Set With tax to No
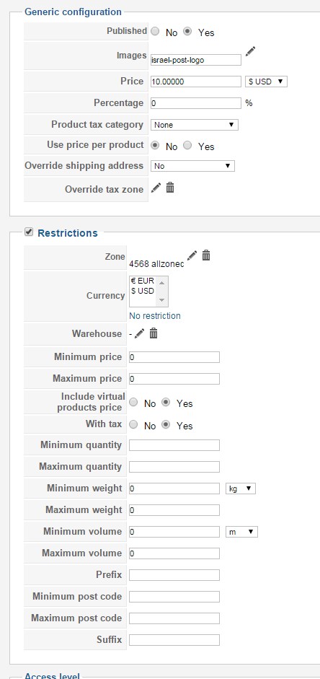The height and width of the screenshot is (679, 320). point(133,425)
